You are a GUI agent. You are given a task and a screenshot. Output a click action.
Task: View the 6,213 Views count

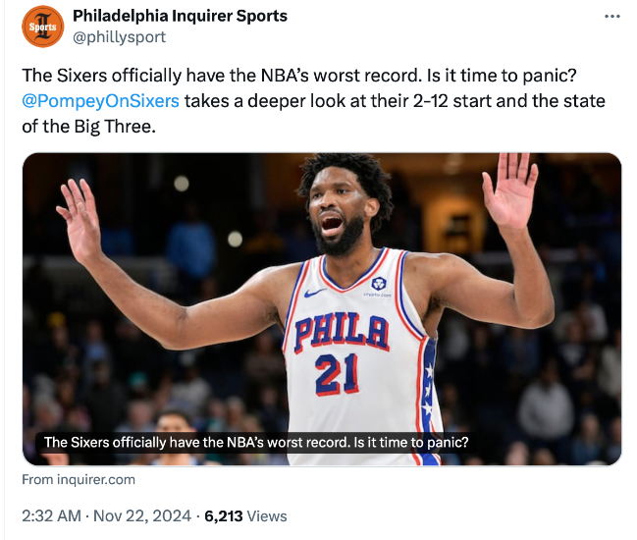pos(245,515)
